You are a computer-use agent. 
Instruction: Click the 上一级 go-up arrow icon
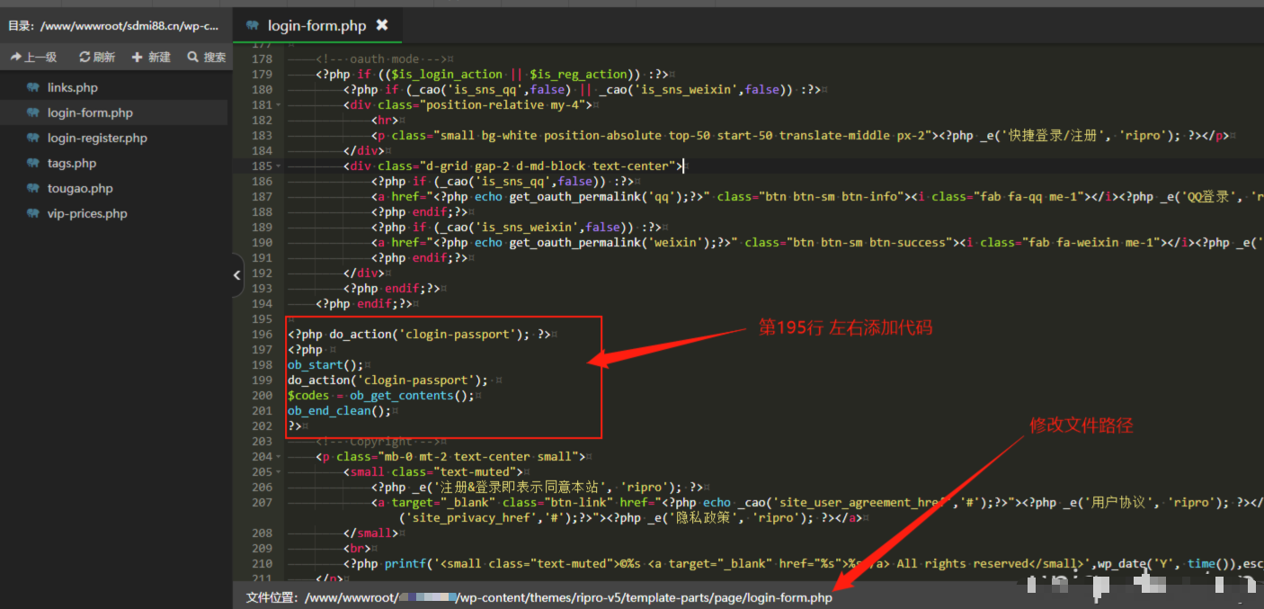pyautogui.click(x=16, y=58)
